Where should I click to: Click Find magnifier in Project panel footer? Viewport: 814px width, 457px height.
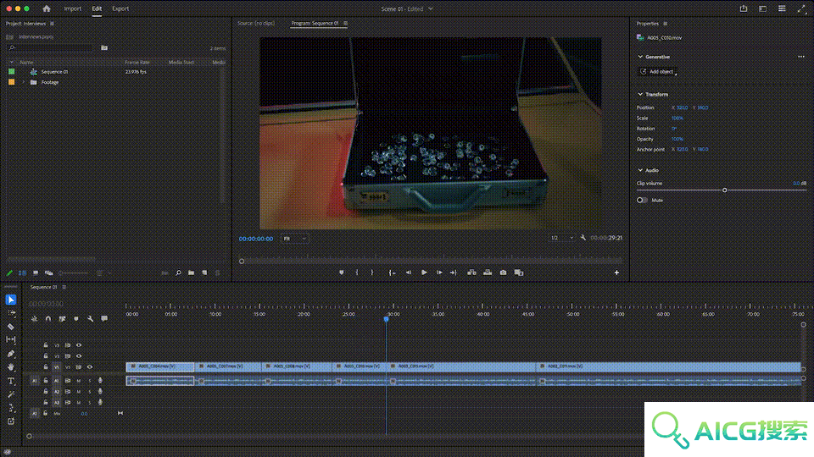[178, 273]
